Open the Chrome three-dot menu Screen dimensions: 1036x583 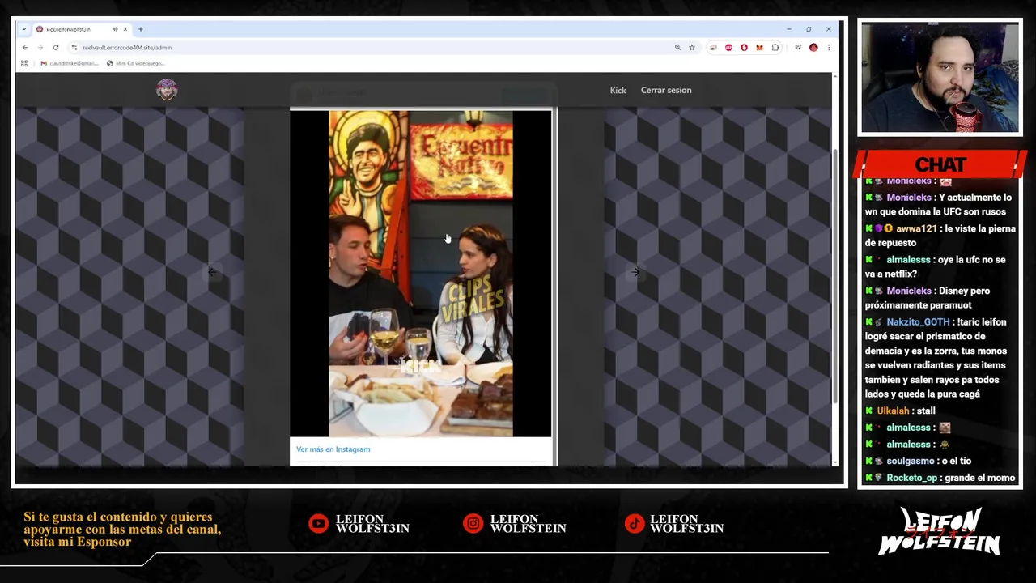pos(829,48)
